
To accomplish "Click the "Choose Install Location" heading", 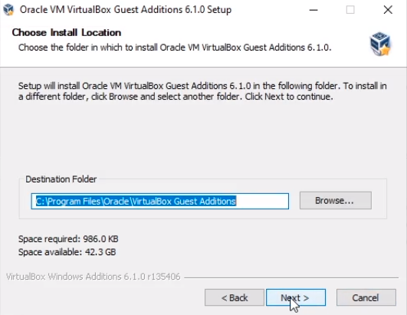I will pos(67,33).
